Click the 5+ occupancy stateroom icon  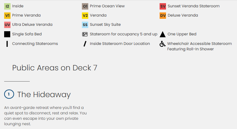tap(85, 34)
